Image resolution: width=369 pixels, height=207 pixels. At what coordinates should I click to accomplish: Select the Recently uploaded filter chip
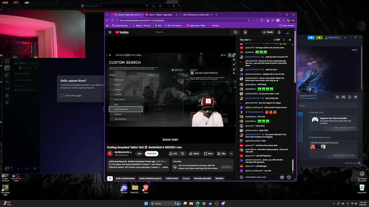(202, 179)
